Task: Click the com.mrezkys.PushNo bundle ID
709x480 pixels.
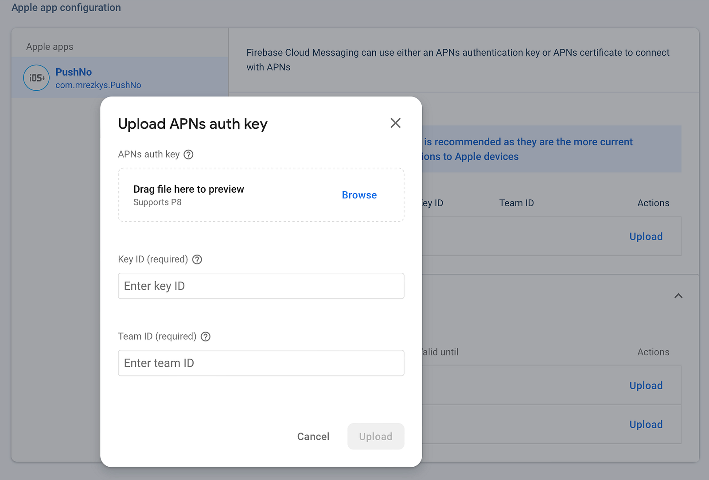Action: (98, 85)
